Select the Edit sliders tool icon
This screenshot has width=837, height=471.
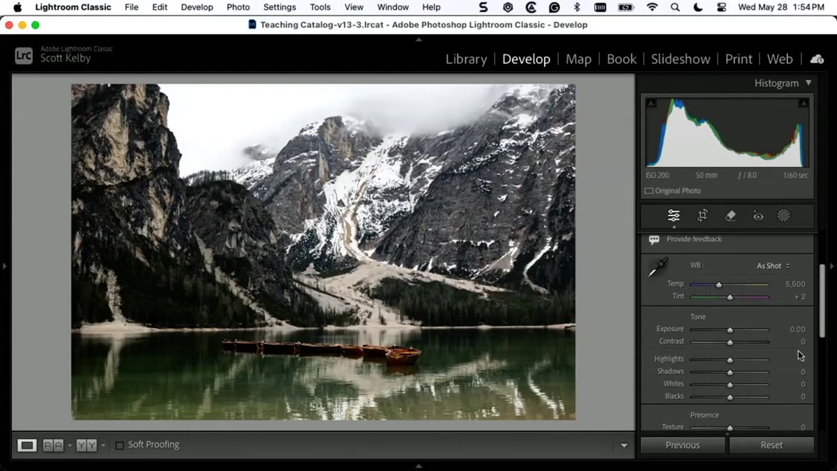(x=674, y=216)
